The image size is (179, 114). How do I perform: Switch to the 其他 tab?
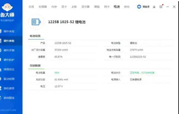click(127, 7)
